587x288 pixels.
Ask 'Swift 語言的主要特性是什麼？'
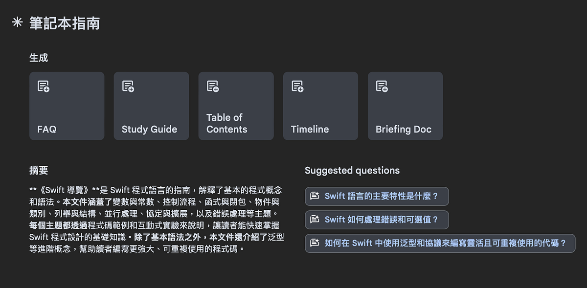376,196
